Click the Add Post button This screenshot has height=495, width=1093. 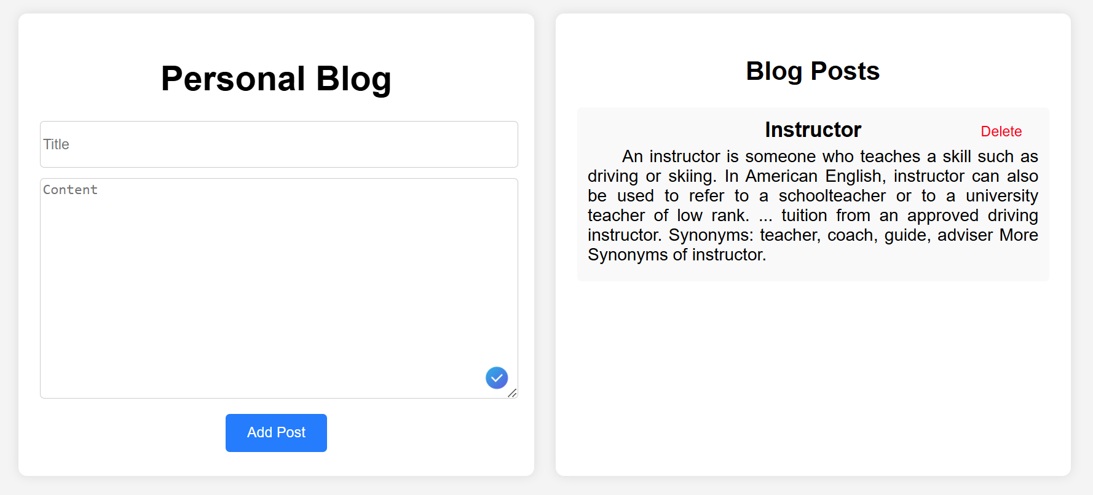tap(276, 433)
